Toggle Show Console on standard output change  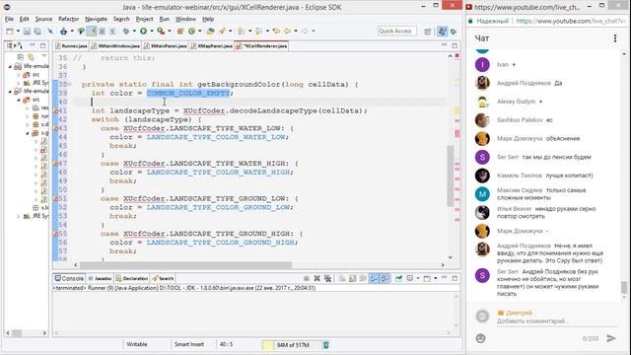(x=375, y=278)
